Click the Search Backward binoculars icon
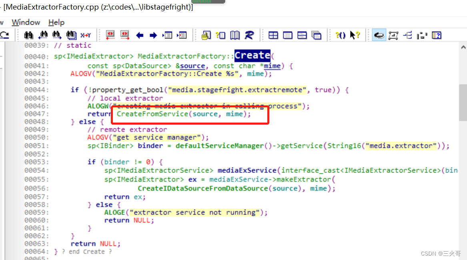 pyautogui.click(x=43, y=35)
